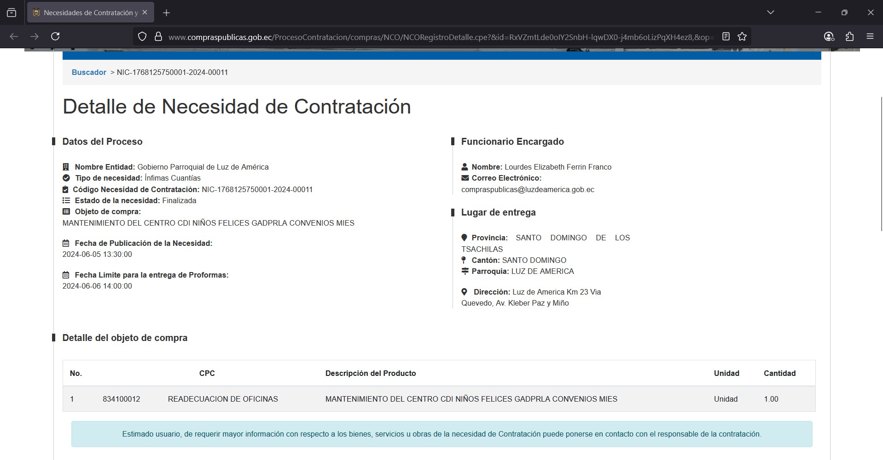Click the Funcionario Encargado section heading
This screenshot has width=883, height=460.
point(512,142)
